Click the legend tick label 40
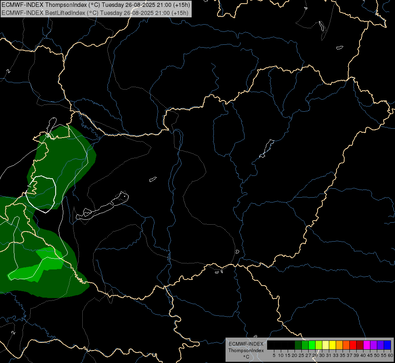 (x=363, y=355)
